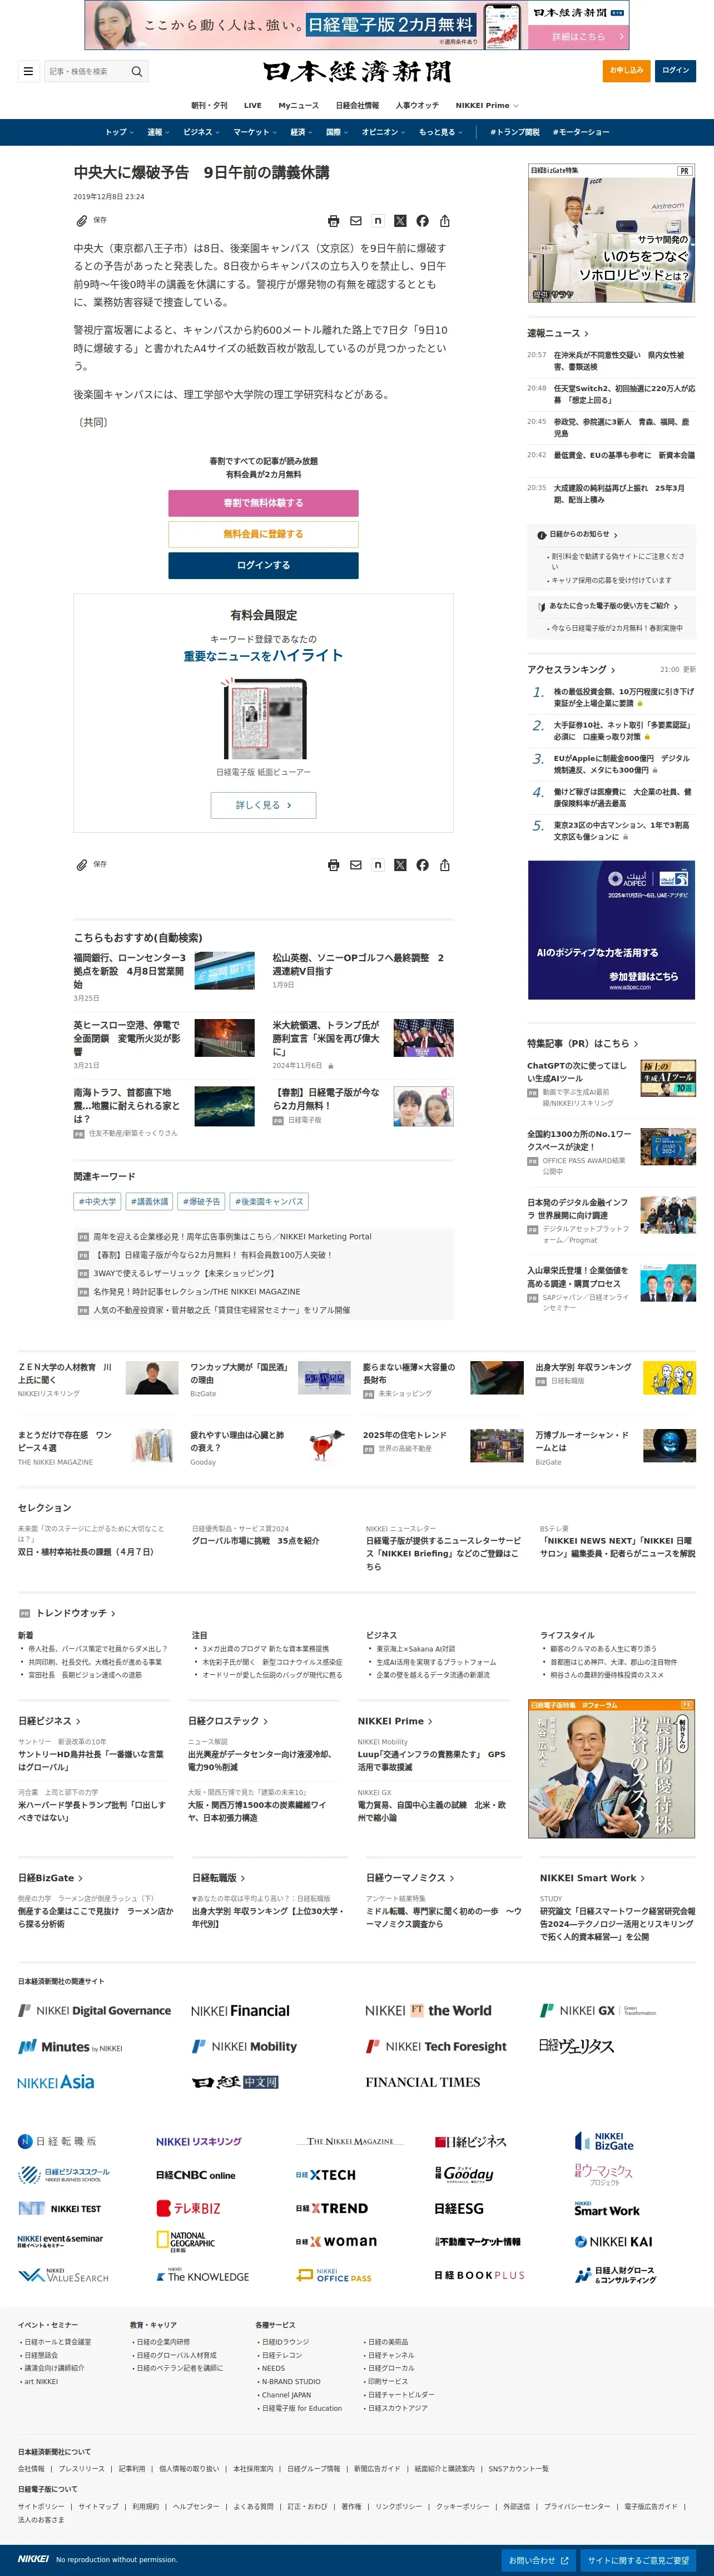This screenshot has width=714, height=2576.
Task: Open the Myニュース menu item
Action: point(299,105)
